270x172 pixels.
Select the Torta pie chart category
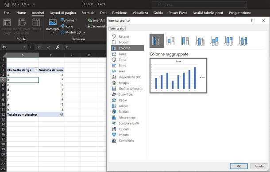(x=127, y=60)
